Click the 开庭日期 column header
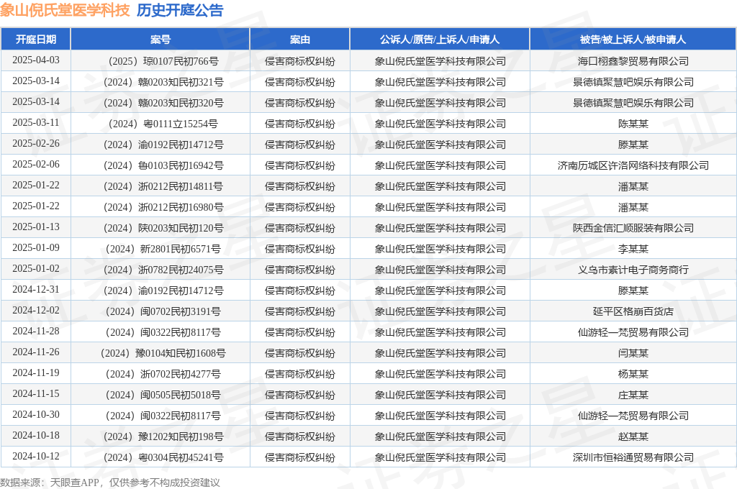The height and width of the screenshot is (489, 737). 36,40
